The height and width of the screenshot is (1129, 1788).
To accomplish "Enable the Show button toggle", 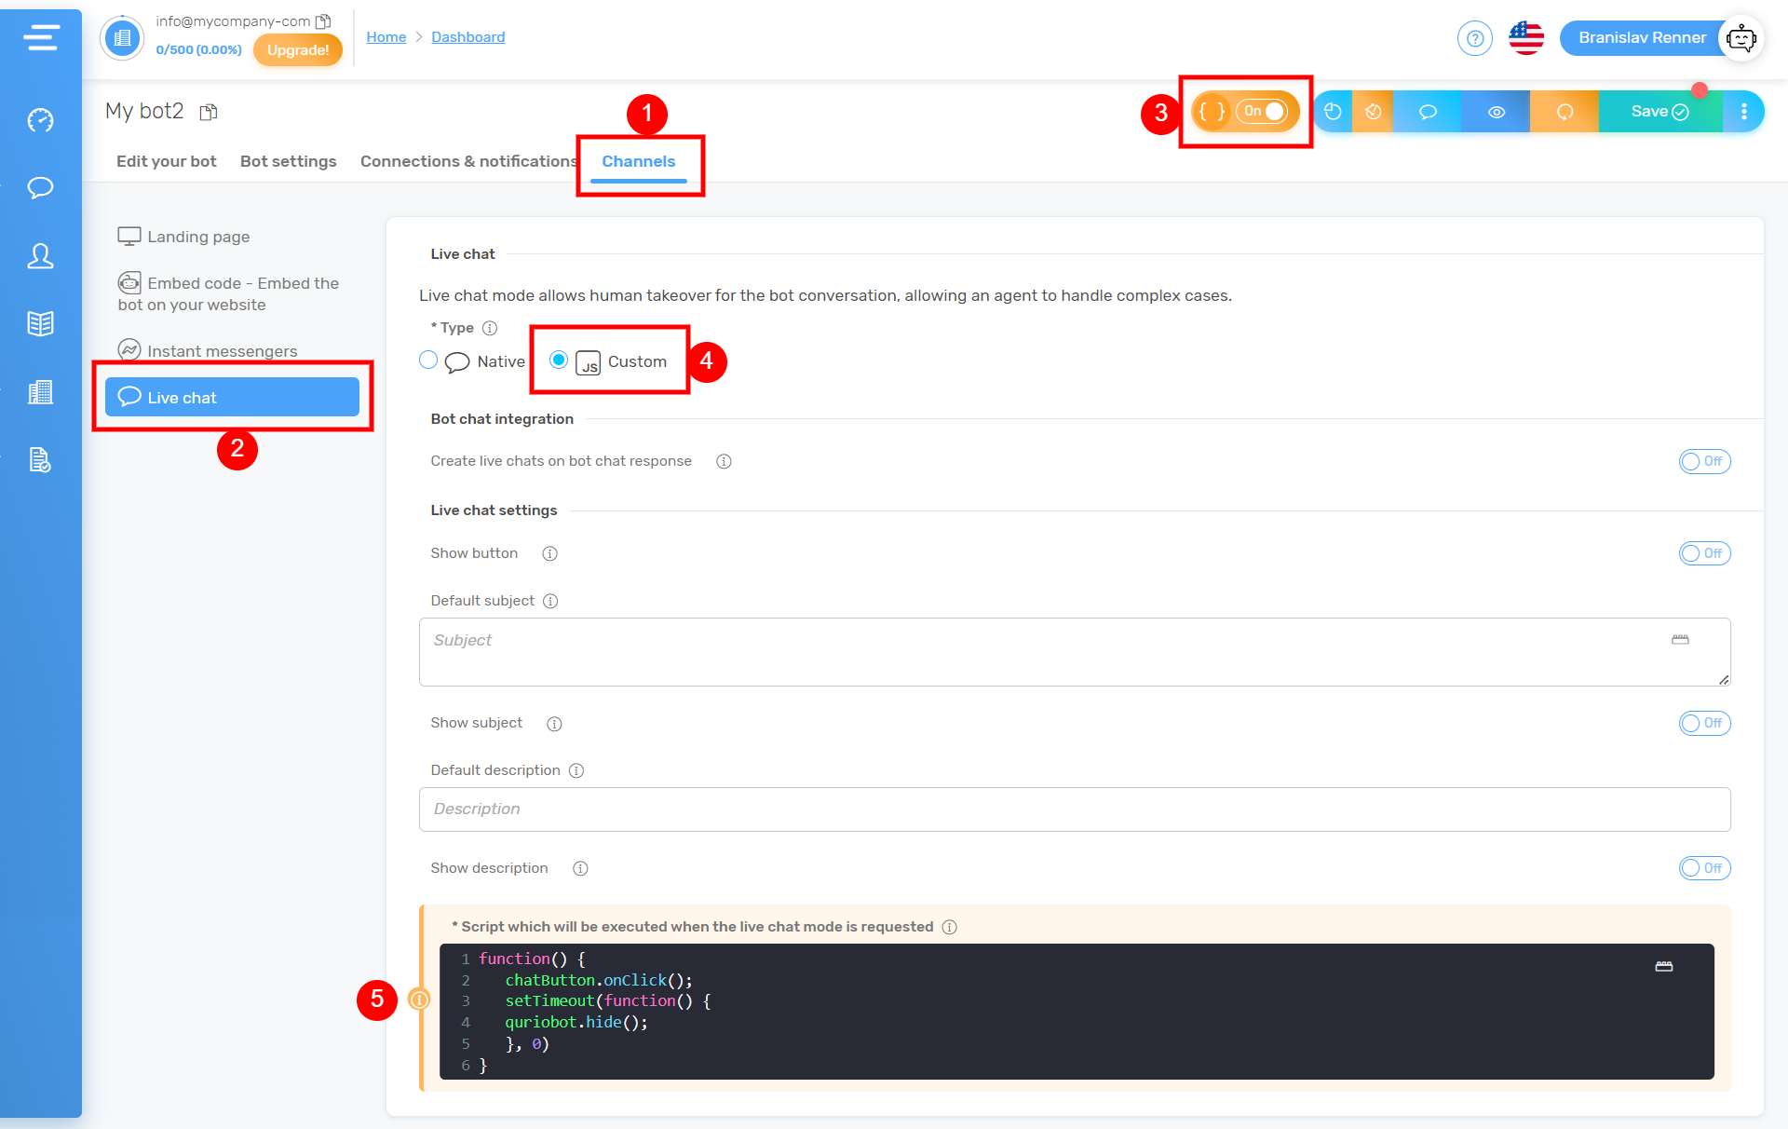I will (x=1703, y=553).
